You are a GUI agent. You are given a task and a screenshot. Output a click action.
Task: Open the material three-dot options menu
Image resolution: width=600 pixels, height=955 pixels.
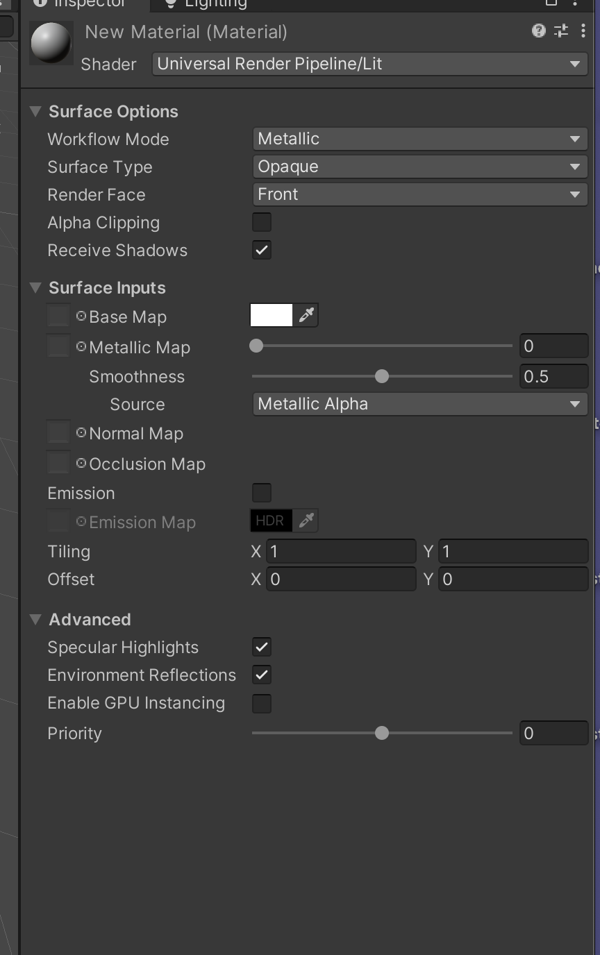coord(583,31)
